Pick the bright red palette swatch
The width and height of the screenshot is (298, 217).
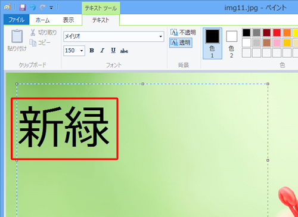point(277,33)
